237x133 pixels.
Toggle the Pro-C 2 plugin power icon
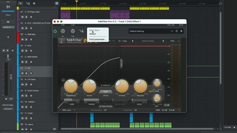[55, 31]
